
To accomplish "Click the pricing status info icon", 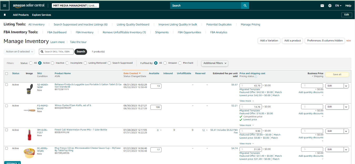I will click(256, 76).
